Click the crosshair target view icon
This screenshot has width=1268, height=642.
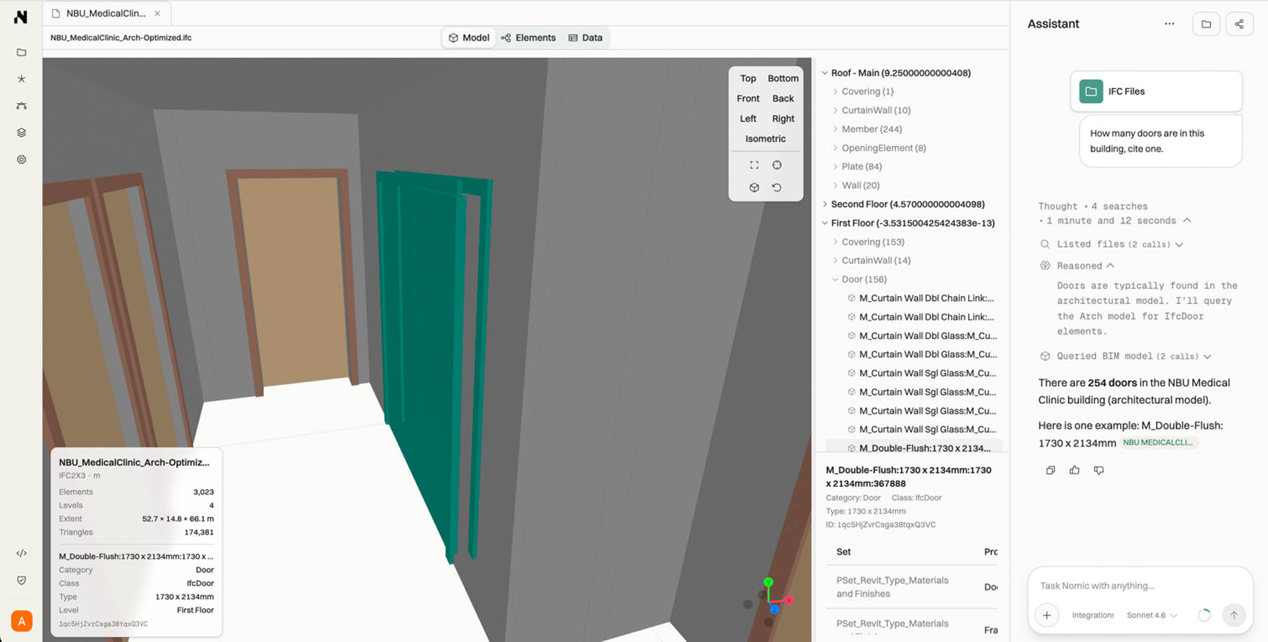[777, 165]
